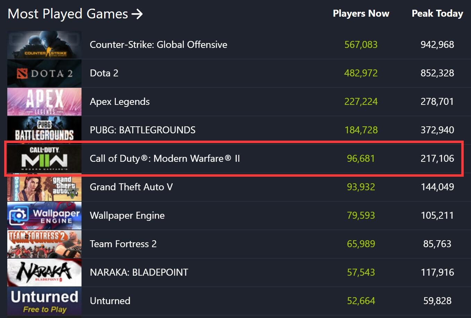Select the Apex Legends title text
Viewport: 471px width, 318px height.
[x=120, y=102]
